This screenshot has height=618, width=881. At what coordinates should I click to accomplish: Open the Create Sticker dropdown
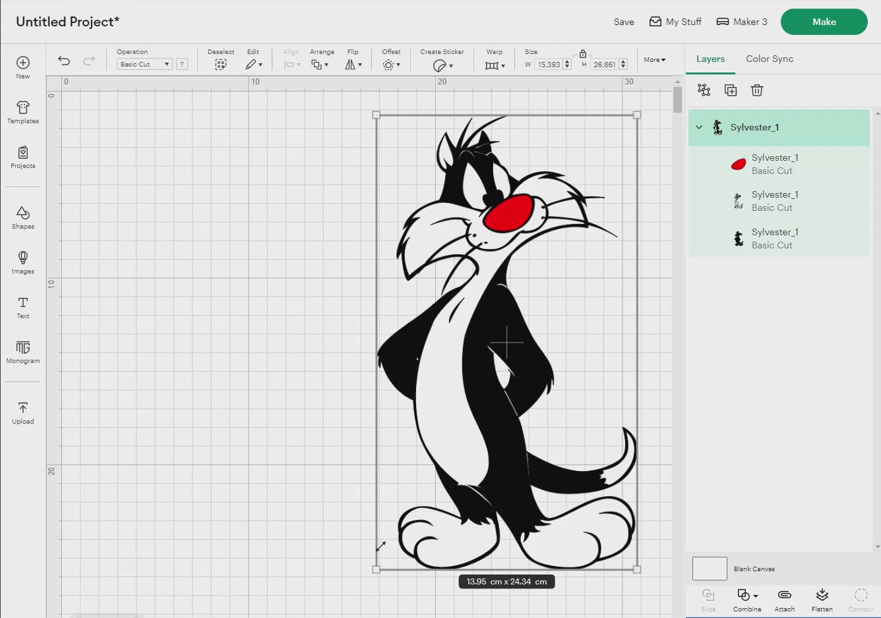(442, 65)
